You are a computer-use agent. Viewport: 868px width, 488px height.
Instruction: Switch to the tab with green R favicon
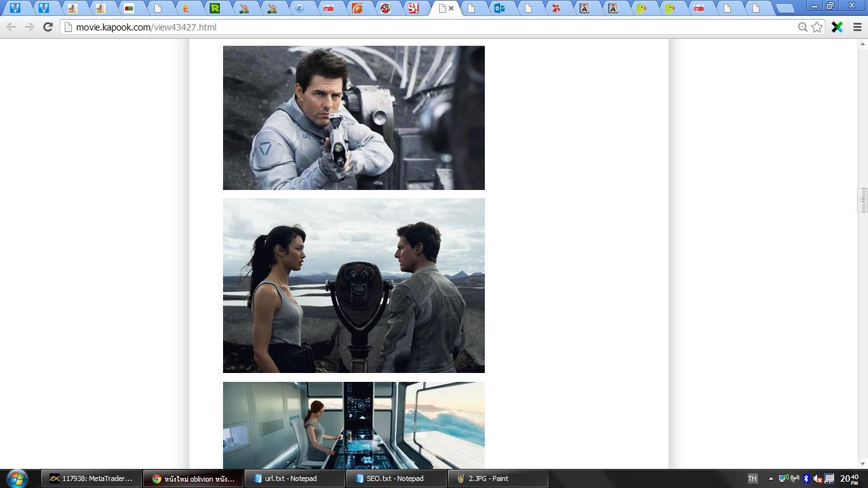pyautogui.click(x=215, y=8)
